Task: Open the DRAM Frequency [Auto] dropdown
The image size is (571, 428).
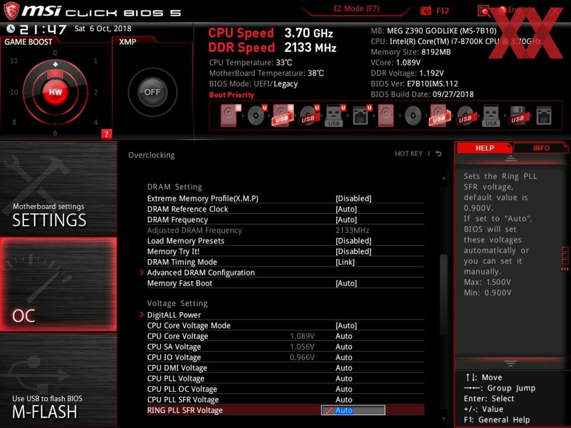Action: [x=346, y=219]
